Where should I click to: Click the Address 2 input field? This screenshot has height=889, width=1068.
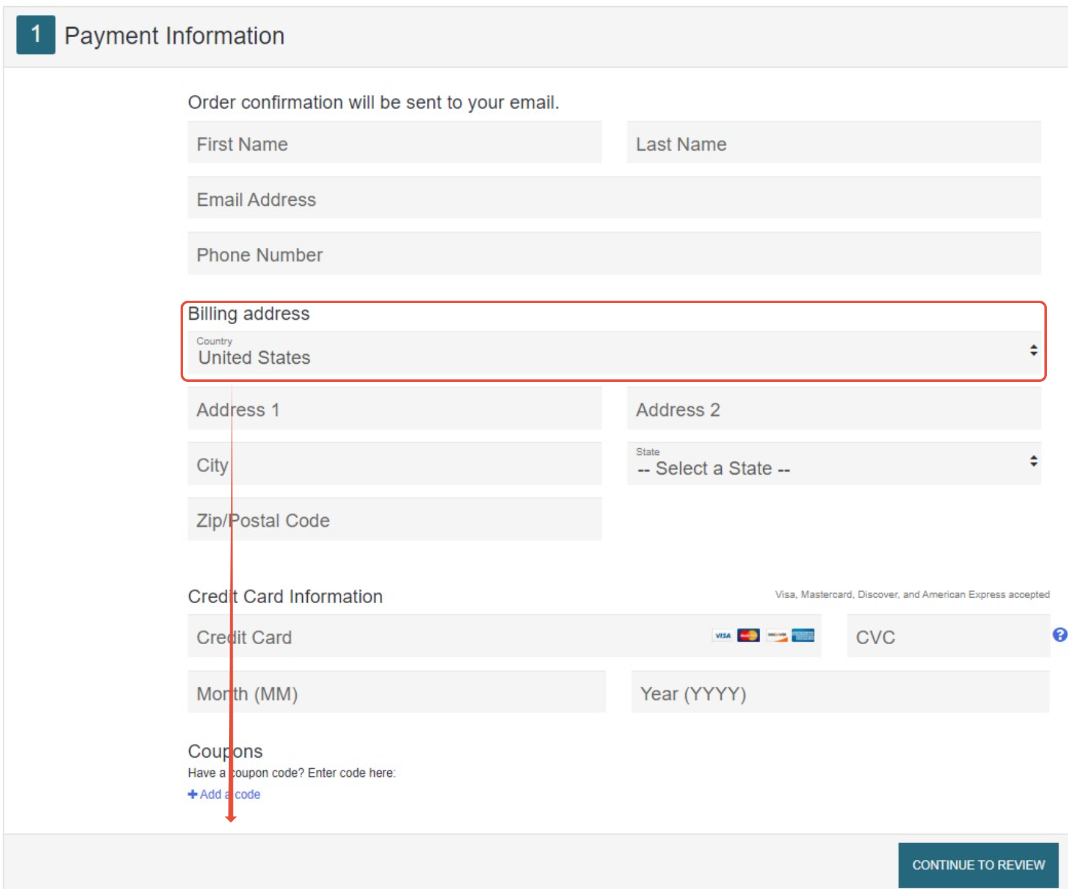[x=833, y=409]
